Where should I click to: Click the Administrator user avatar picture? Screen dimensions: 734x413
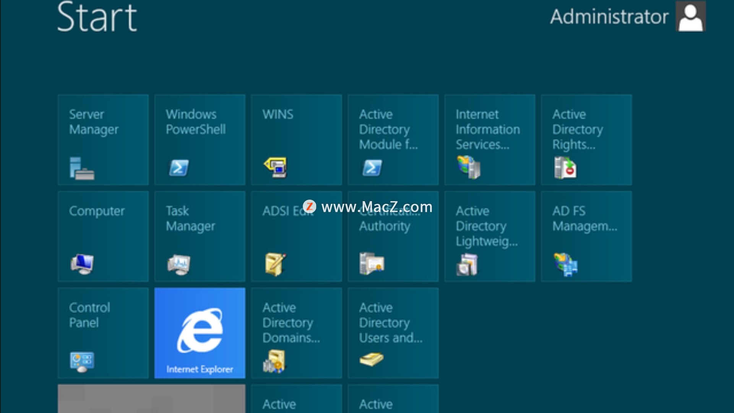coord(690,16)
